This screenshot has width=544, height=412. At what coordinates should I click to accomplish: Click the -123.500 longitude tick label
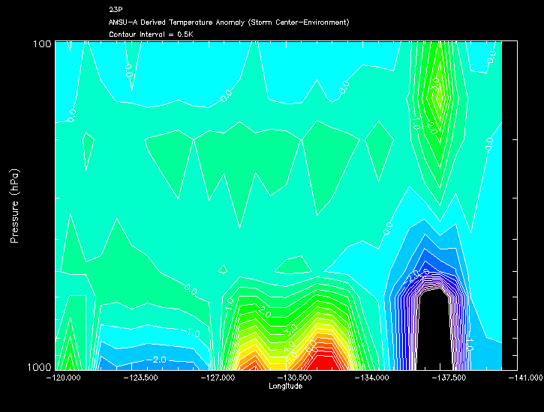[x=139, y=378]
